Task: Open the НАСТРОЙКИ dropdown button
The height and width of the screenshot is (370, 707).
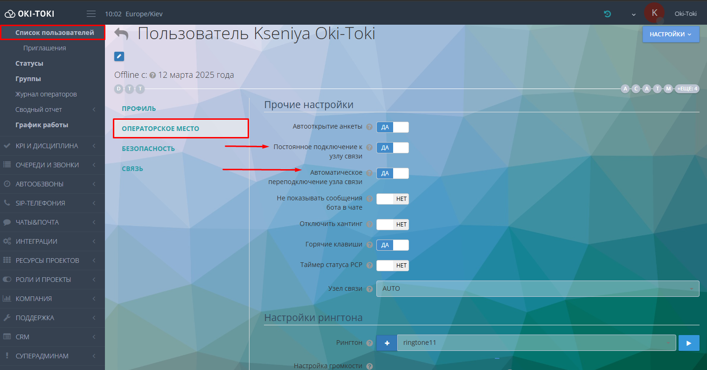Action: pos(671,34)
